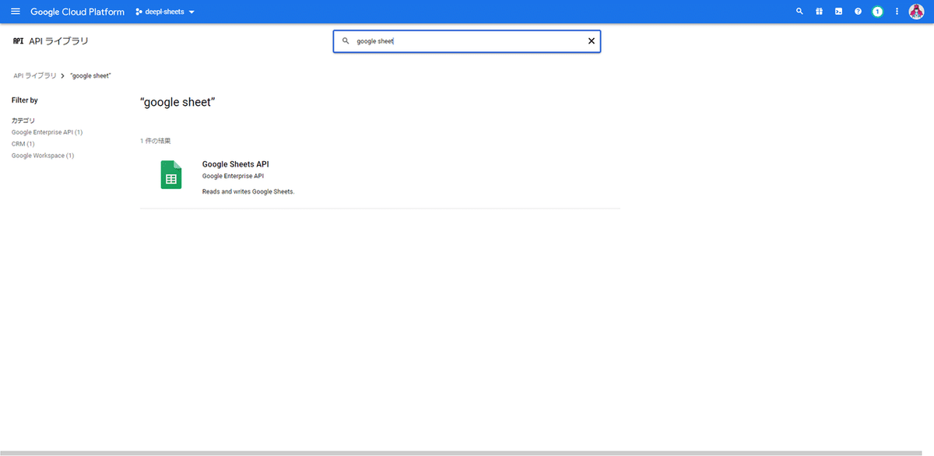
Task: Go to API ライブラリ breadcrumb
Action: (x=35, y=75)
